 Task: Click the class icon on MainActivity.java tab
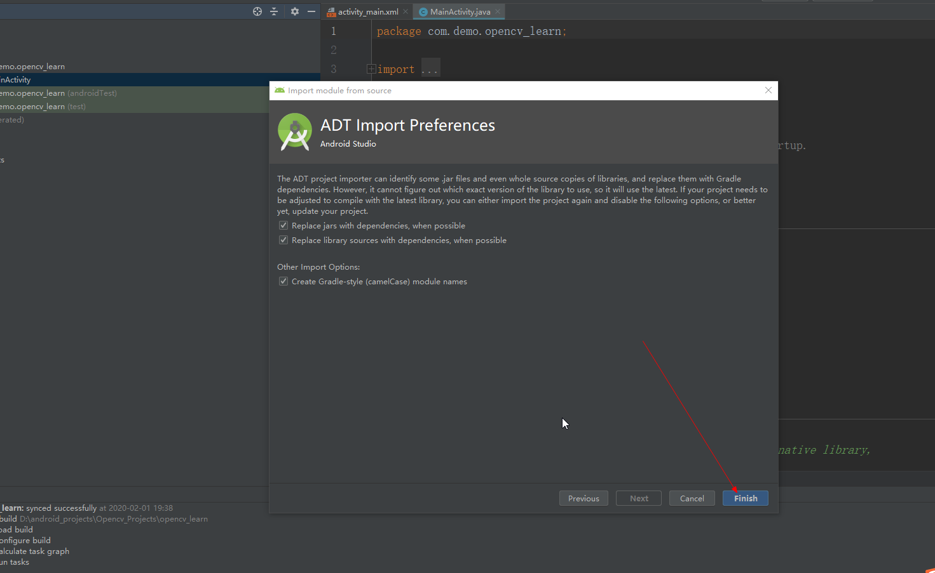click(x=423, y=12)
